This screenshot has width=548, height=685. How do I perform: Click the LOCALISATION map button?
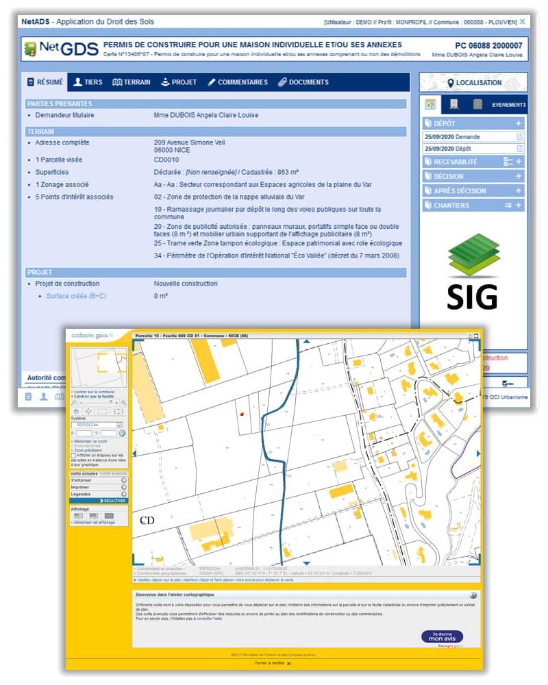coord(473,83)
